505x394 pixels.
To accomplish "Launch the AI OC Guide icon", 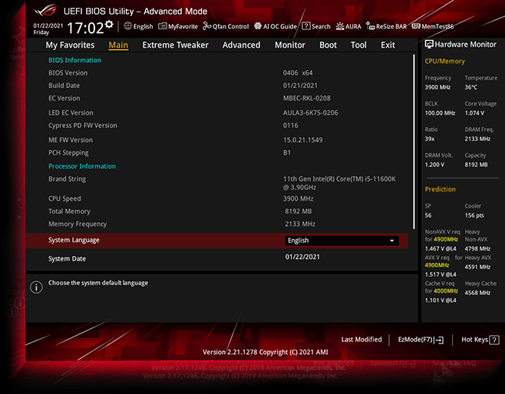I will click(258, 26).
